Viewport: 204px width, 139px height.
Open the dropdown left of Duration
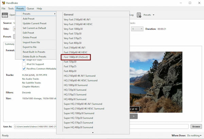tap(137, 29)
